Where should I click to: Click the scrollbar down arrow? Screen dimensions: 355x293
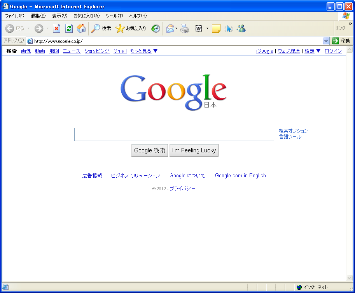pyautogui.click(x=349, y=278)
